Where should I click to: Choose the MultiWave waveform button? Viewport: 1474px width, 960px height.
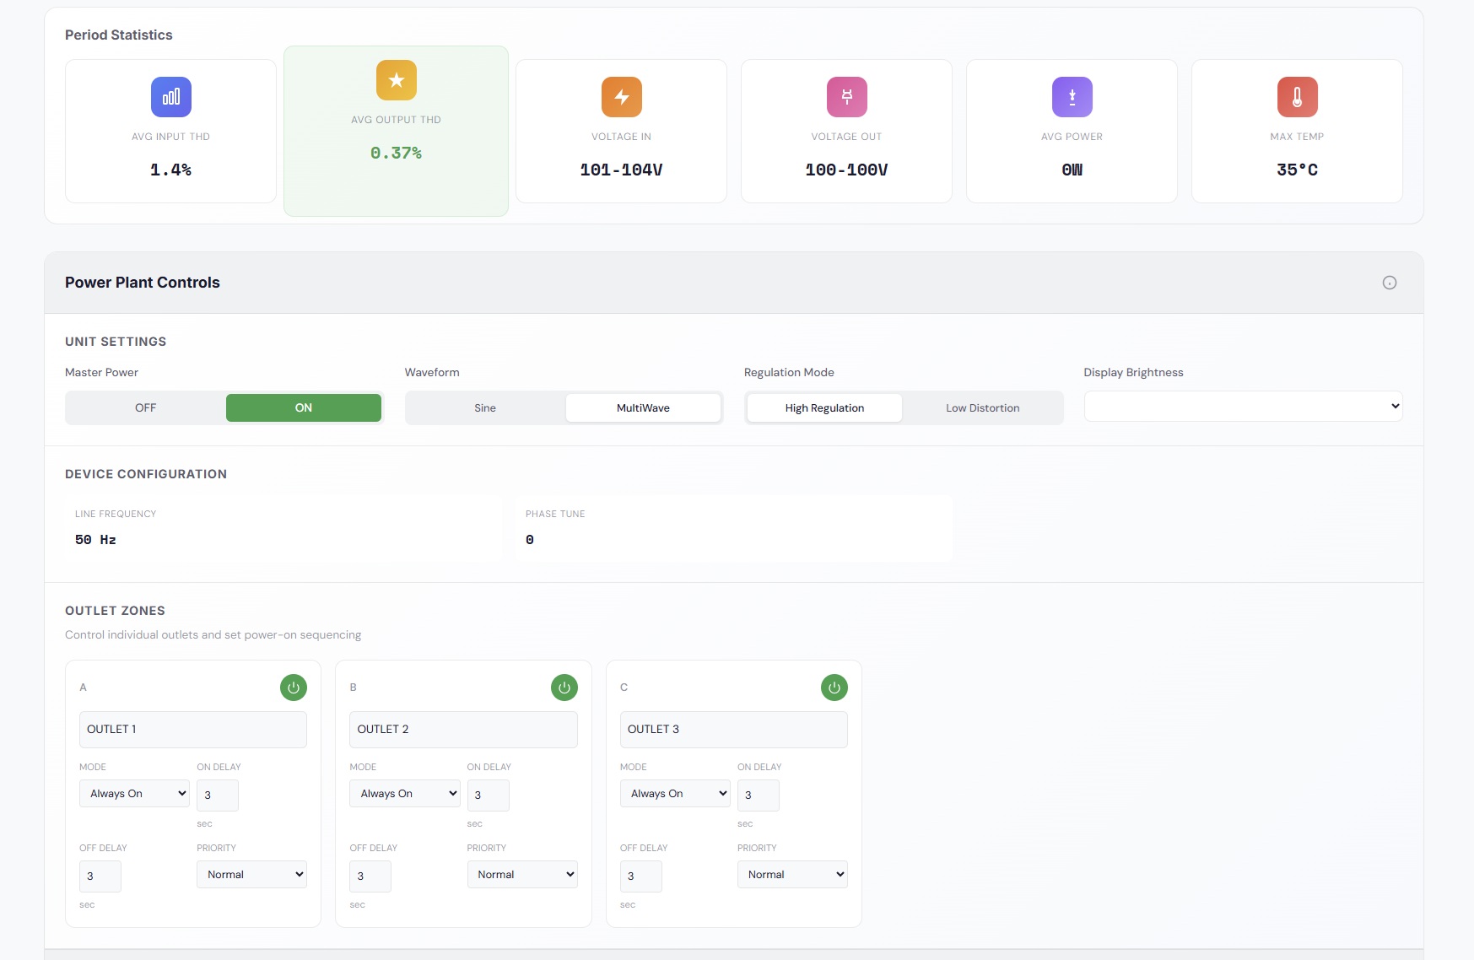[x=643, y=407]
